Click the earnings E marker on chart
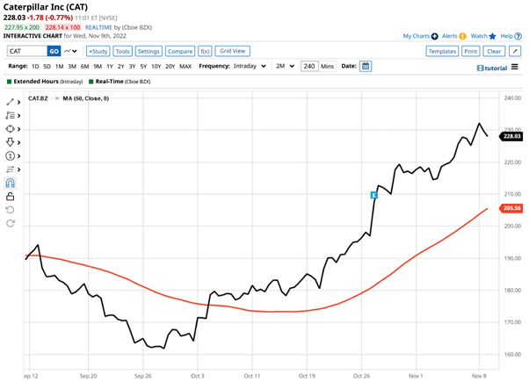Image resolution: width=529 pixels, height=389 pixels. point(373,195)
